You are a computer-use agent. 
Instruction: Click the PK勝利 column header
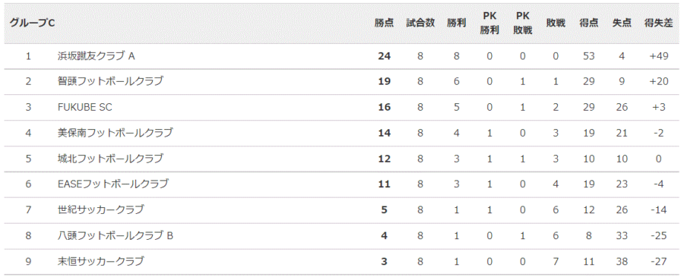click(x=489, y=23)
